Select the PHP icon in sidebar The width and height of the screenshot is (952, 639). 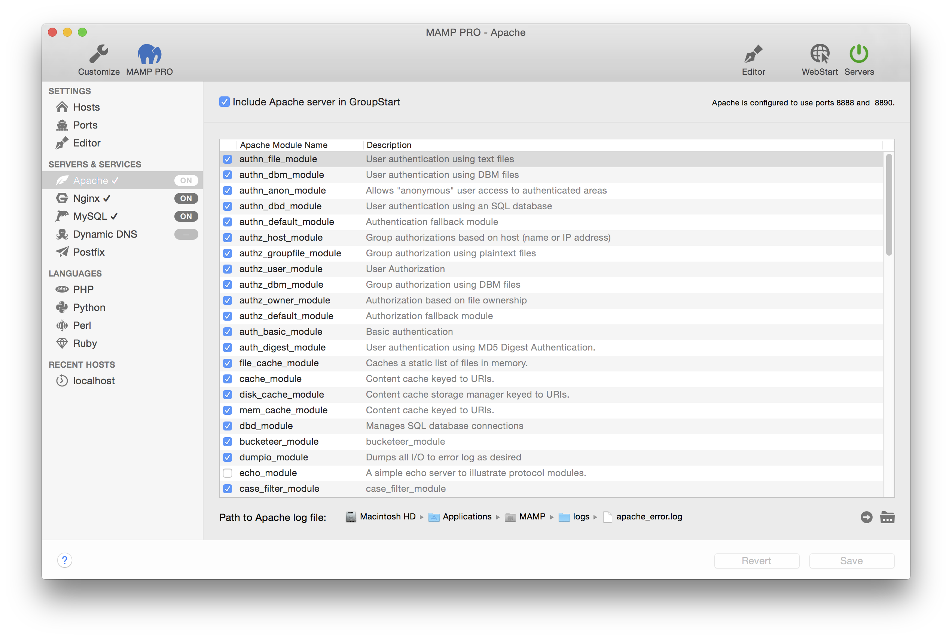(x=62, y=289)
